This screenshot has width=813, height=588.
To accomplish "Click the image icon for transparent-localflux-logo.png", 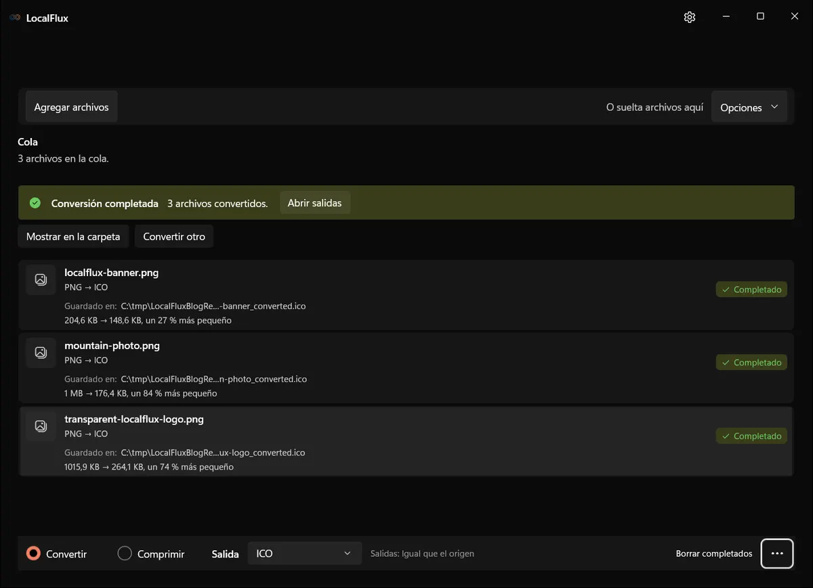I will click(x=41, y=426).
